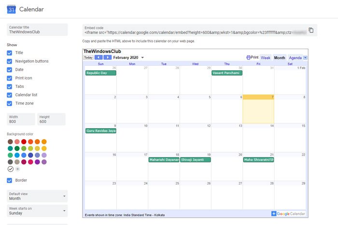Open the Google Calendar link at bottom
This screenshot has width=338, height=225.
[291, 213]
